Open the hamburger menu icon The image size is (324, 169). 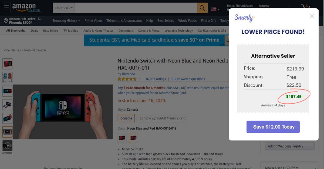[x=6, y=8]
